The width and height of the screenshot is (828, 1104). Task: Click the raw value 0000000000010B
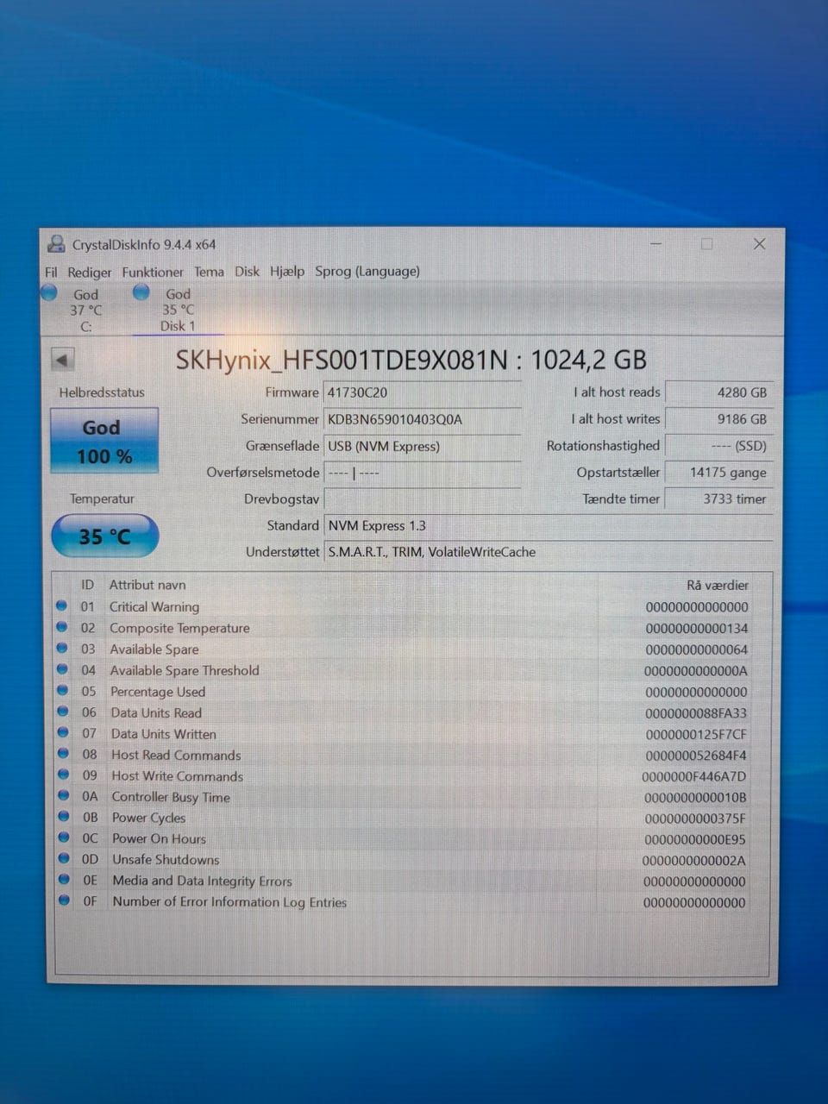point(695,798)
